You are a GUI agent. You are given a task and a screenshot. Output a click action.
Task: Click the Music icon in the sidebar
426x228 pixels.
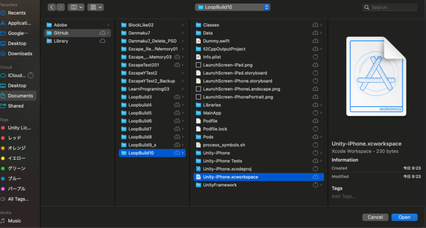pos(3,221)
